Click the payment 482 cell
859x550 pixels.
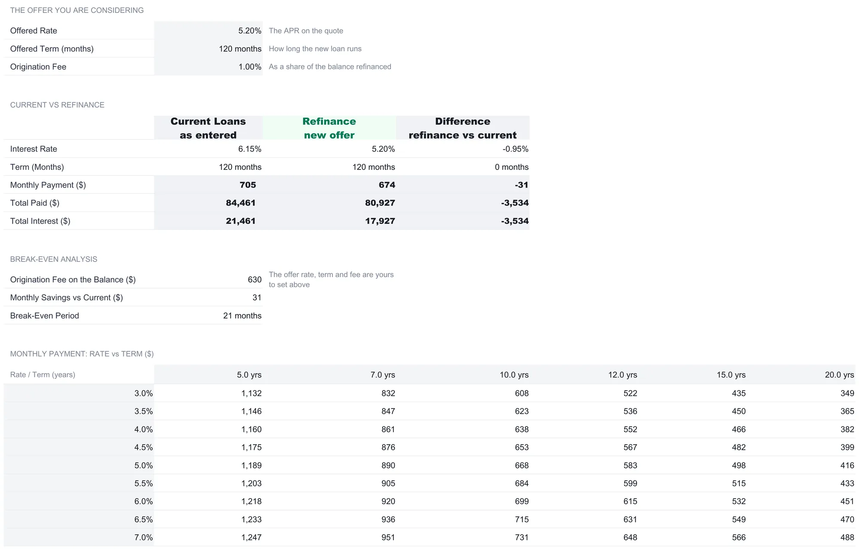pos(692,447)
